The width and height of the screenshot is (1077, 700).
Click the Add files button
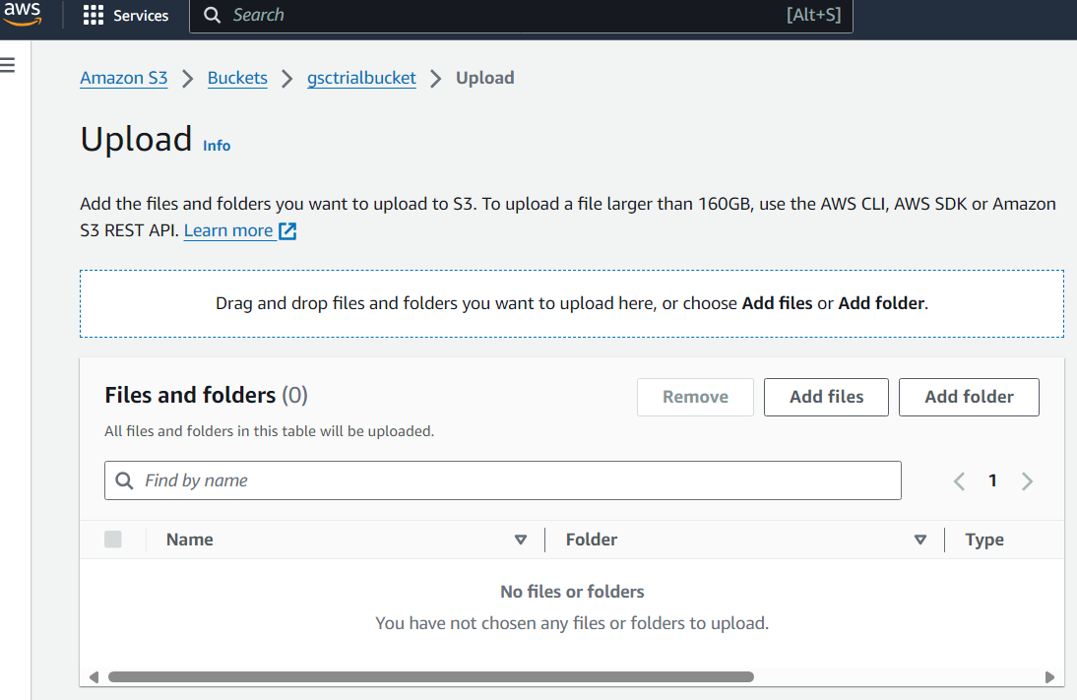(x=826, y=397)
